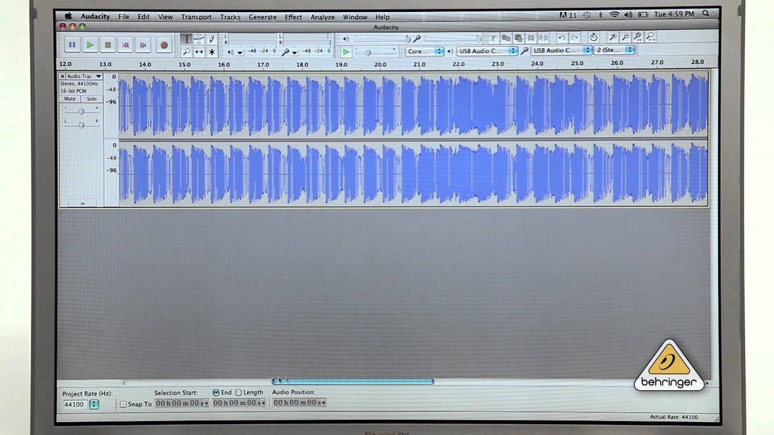Select the Multi-Tool (asterisk) mode
The width and height of the screenshot is (774, 435).
tap(211, 52)
